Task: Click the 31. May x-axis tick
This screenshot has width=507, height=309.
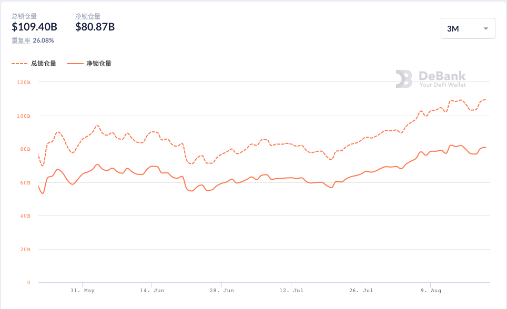Action: click(83, 291)
